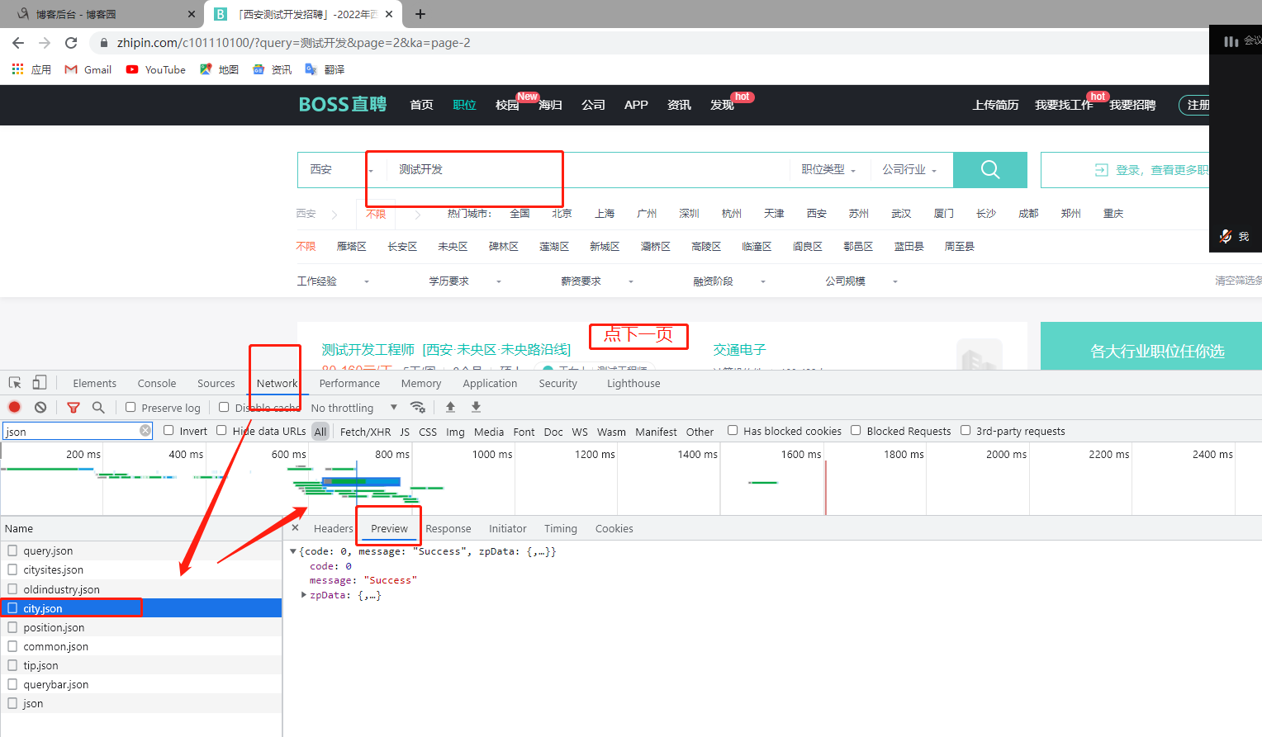
Task: Check the Hide data URLs checkbox
Action: [x=221, y=430]
